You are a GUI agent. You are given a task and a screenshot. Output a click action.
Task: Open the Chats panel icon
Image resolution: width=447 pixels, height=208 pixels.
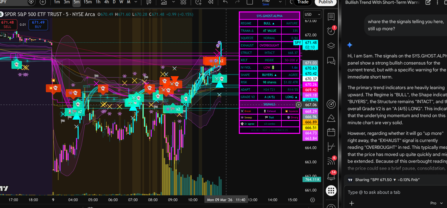[331, 61]
